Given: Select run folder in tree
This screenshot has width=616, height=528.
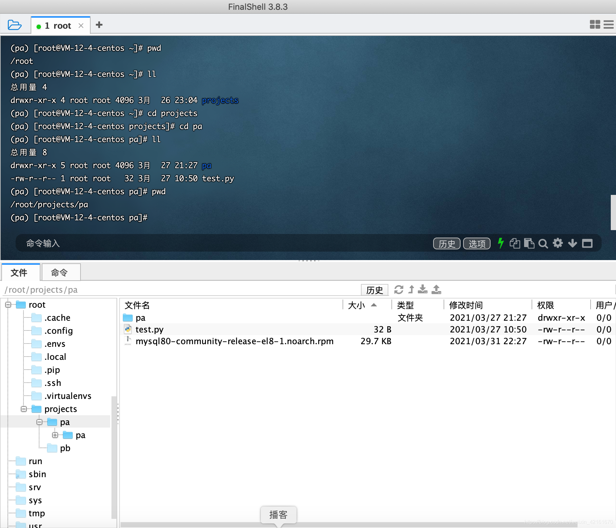Looking at the screenshot, I should pos(29,461).
